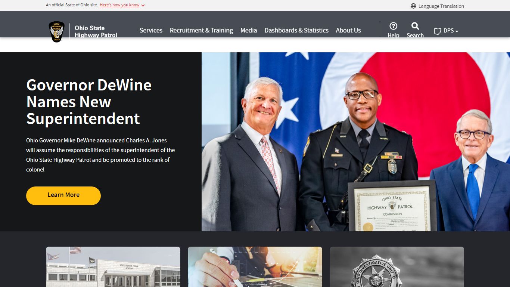
Task: Open the Services menu
Action: (x=151, y=30)
